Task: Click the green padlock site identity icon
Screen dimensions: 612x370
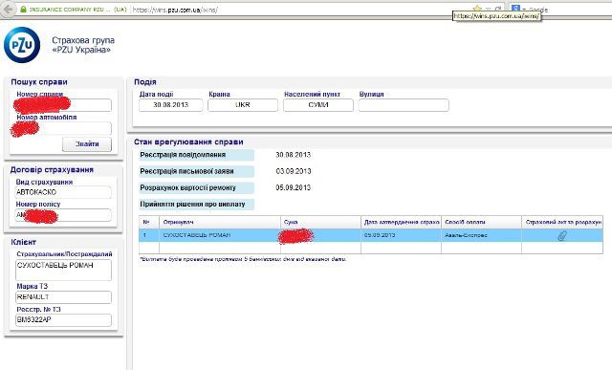Action: (x=23, y=9)
